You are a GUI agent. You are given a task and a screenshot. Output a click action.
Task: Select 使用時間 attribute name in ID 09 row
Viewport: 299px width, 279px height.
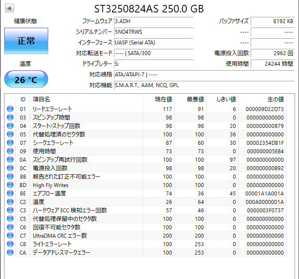point(44,151)
